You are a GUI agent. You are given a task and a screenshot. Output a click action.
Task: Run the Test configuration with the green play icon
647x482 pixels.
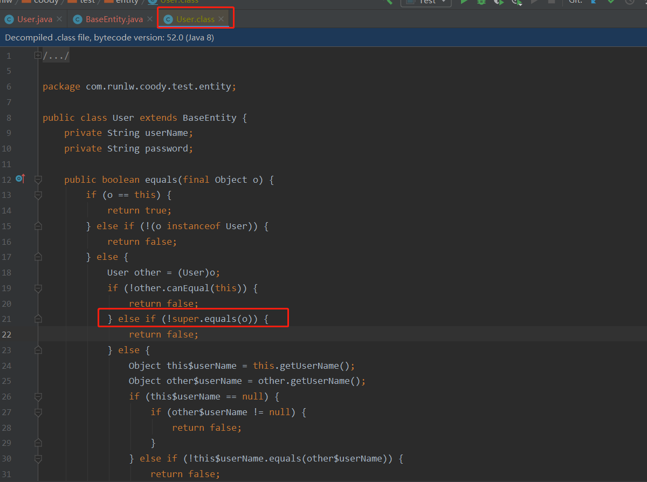[464, 3]
